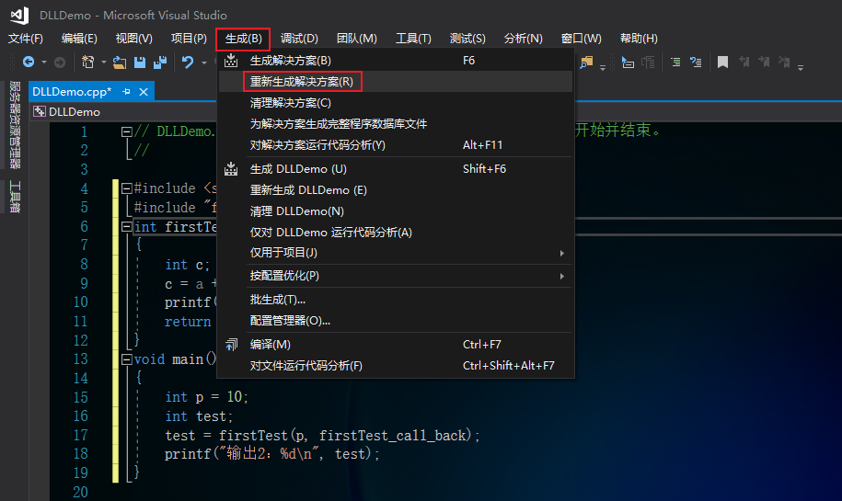Choose 为解决方案生成完整程序数据库文件
This screenshot has height=501, width=842.
click(x=396, y=124)
